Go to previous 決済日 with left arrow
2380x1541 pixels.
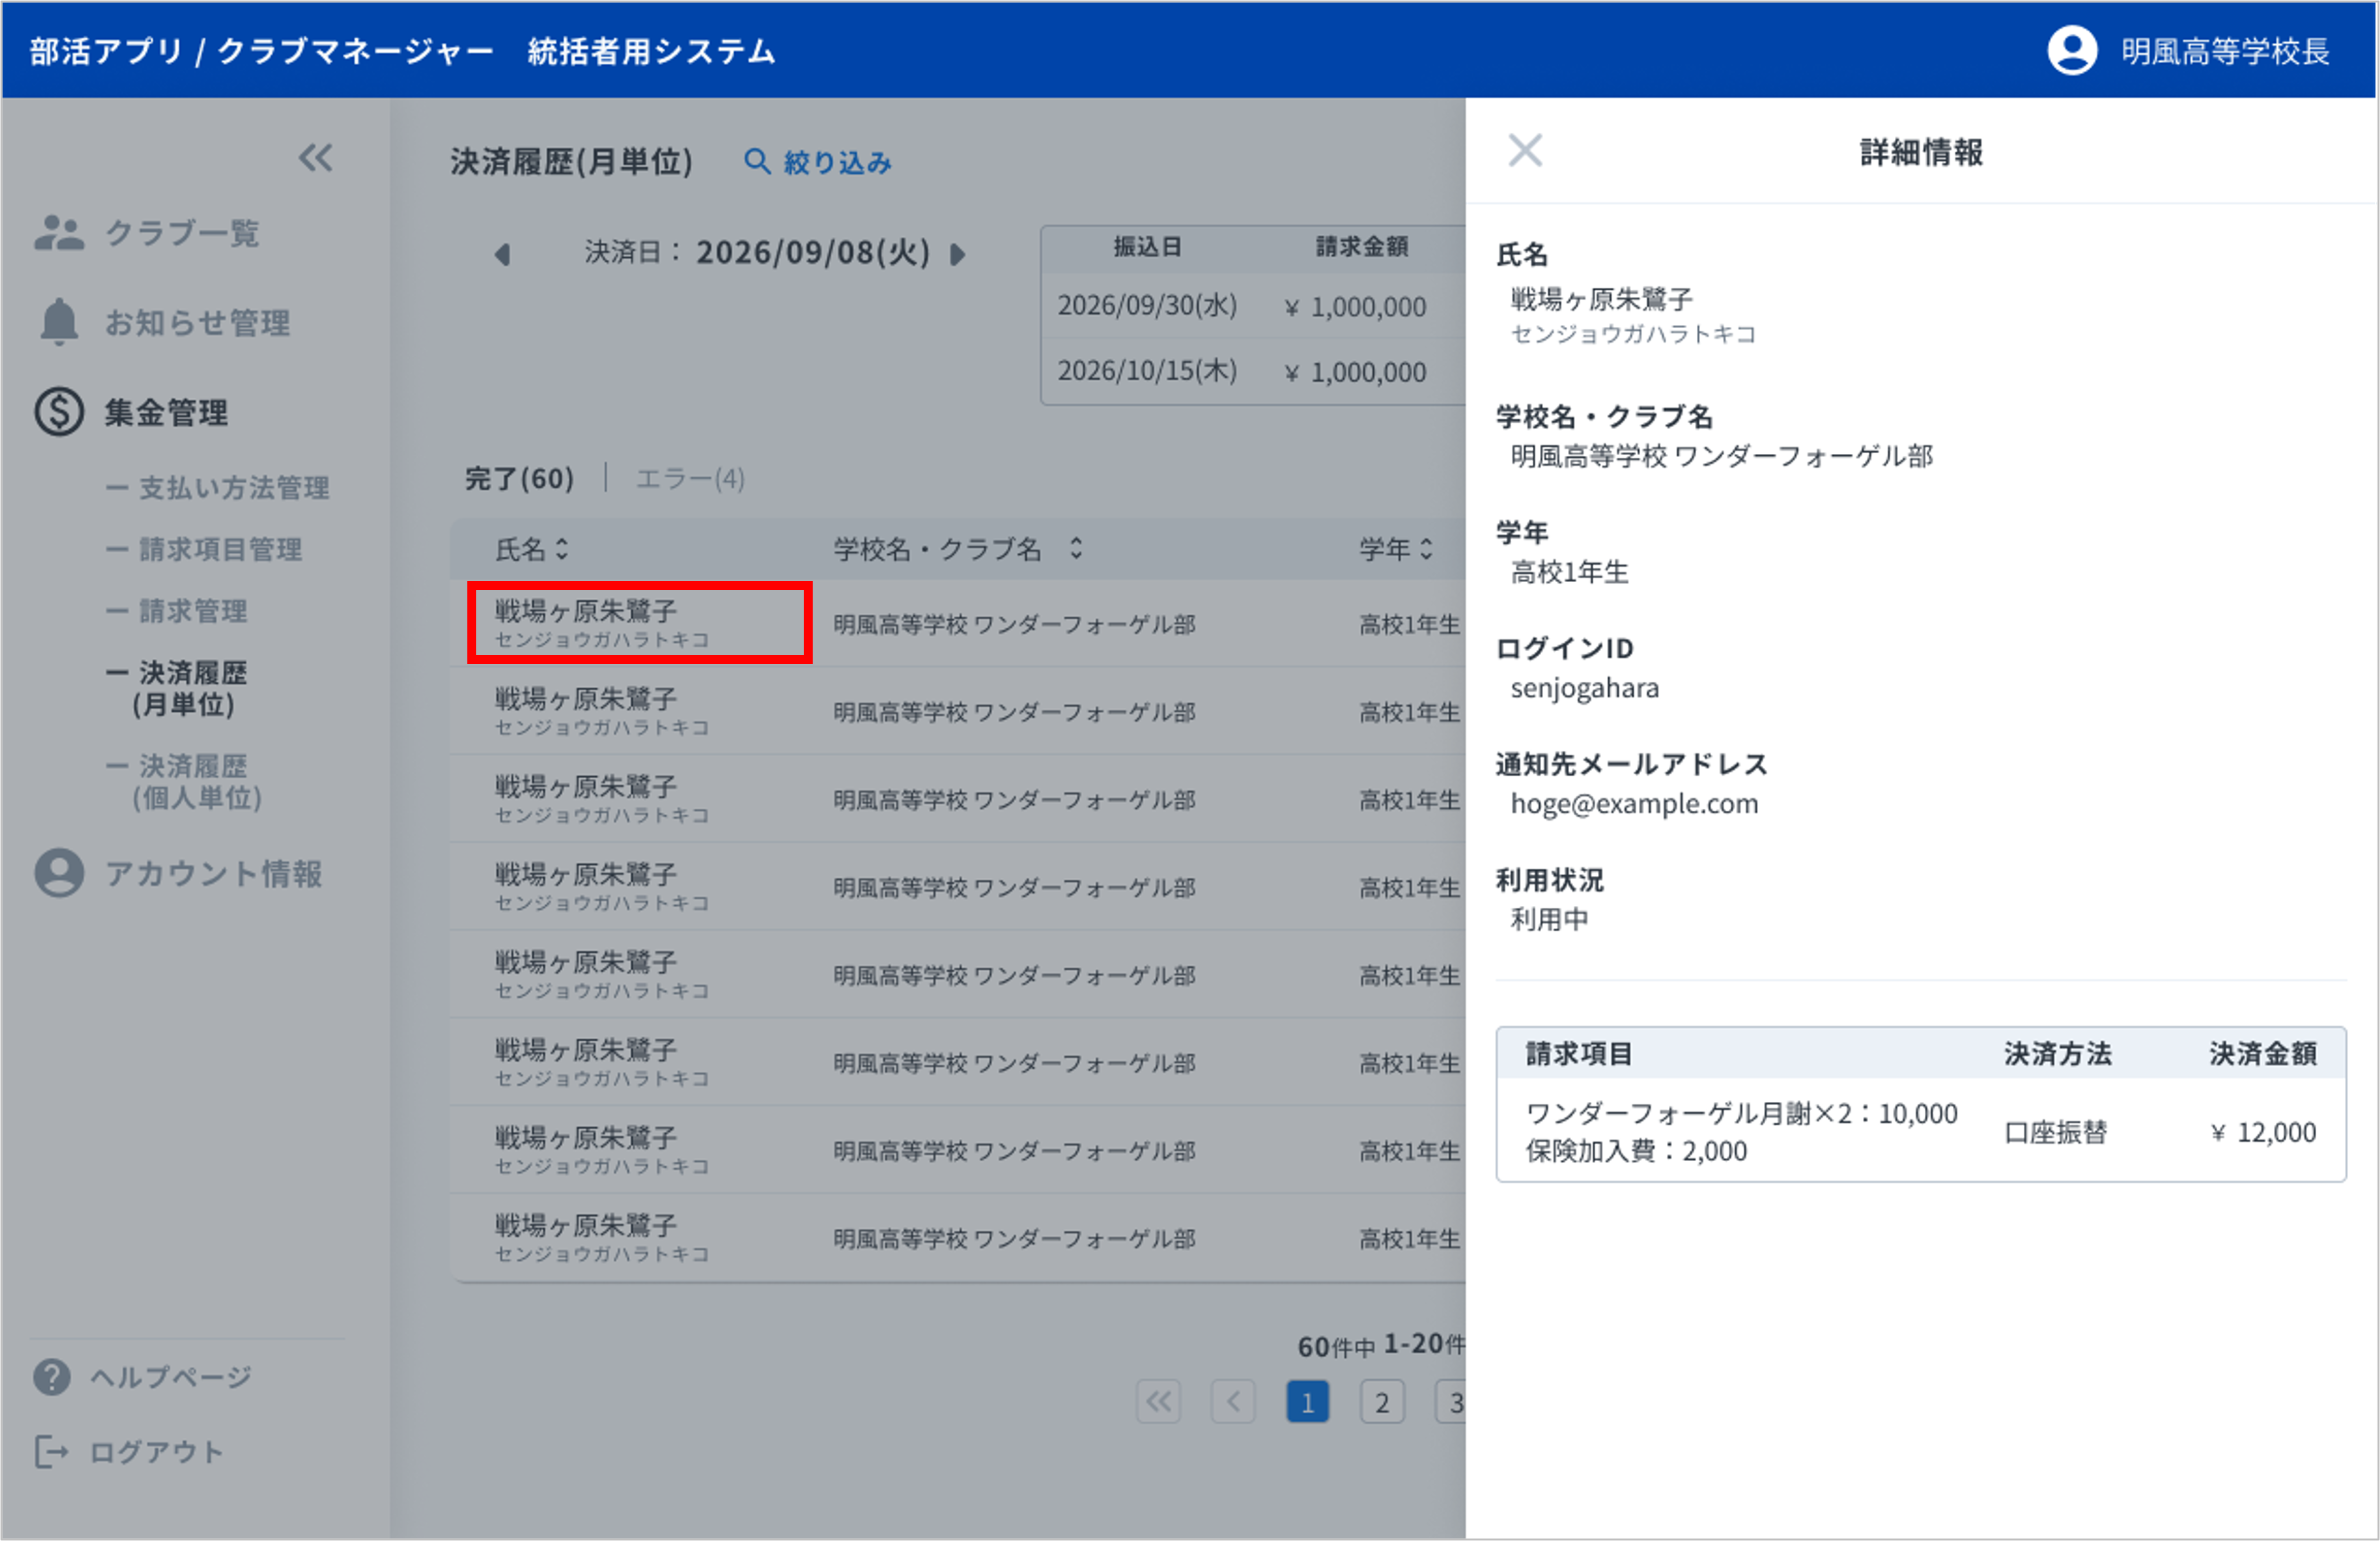pos(503,254)
